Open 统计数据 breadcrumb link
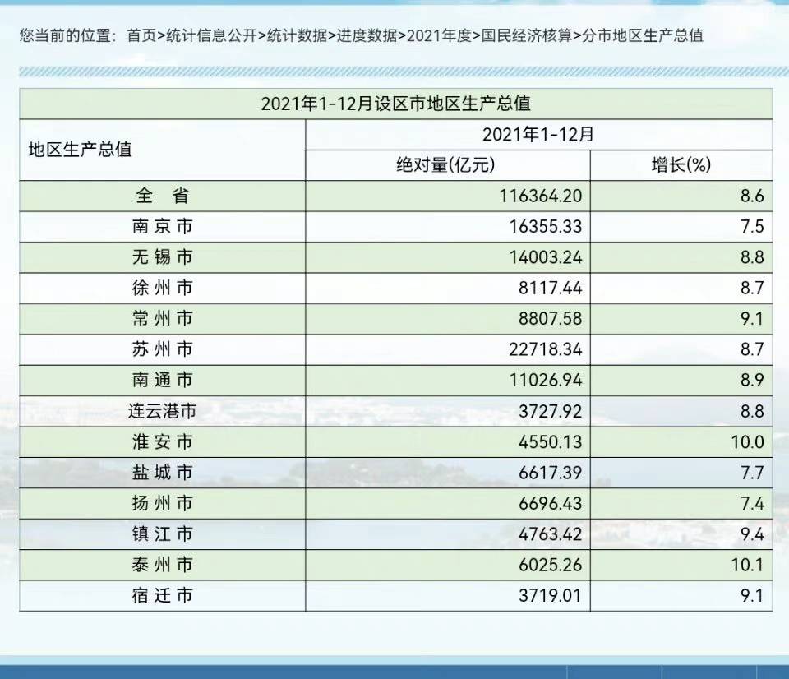This screenshot has height=679, width=789. click(297, 35)
